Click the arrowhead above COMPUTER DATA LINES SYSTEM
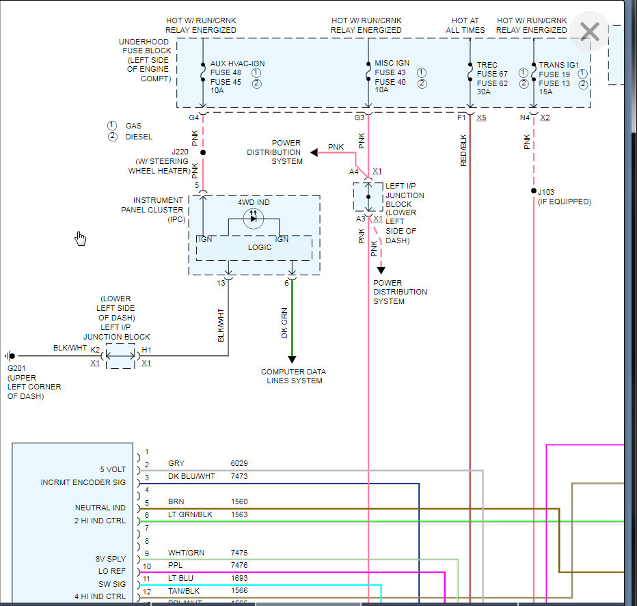The height and width of the screenshot is (606, 637). [x=292, y=359]
